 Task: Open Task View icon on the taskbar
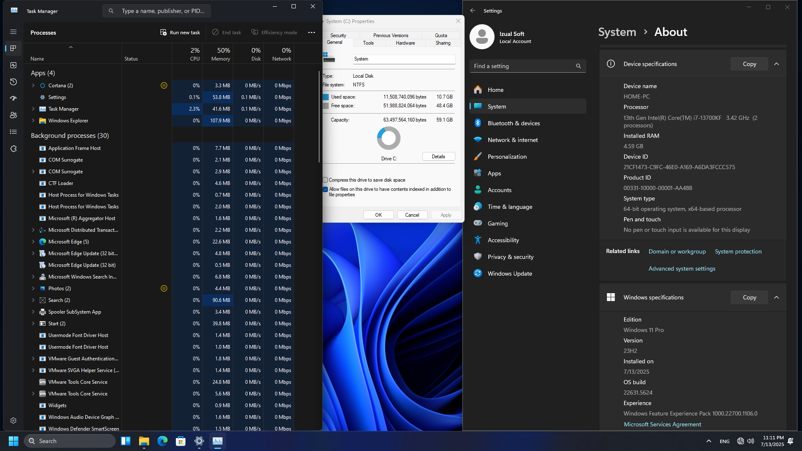(126, 441)
